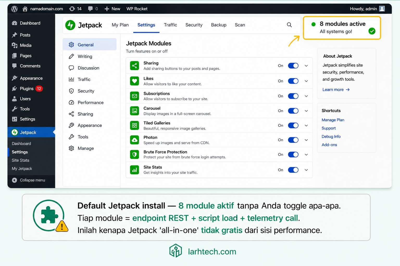
Task: Open the Debug Info shortcut
Action: coord(331,137)
